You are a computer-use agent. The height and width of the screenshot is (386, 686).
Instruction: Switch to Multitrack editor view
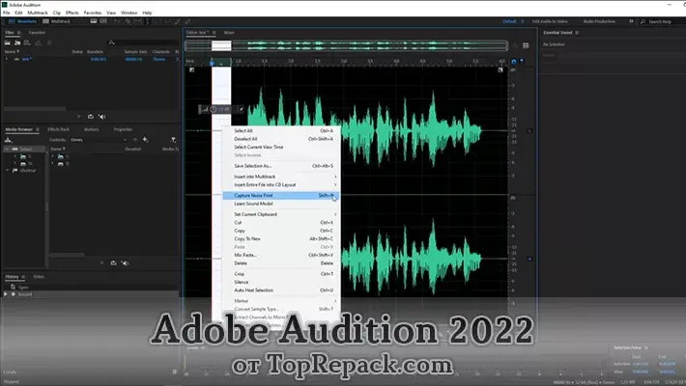56,21
